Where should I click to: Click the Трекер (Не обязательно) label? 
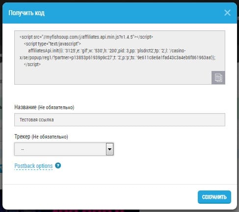tap(41, 137)
